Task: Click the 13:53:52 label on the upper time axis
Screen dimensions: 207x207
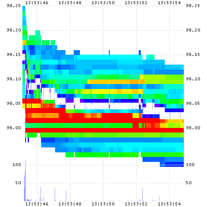Action: [x=136, y=2]
